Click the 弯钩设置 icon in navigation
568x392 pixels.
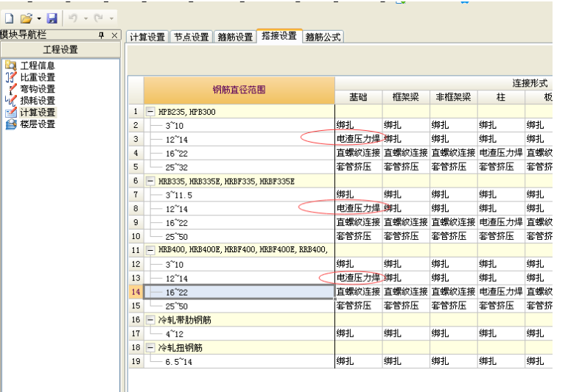[11, 89]
